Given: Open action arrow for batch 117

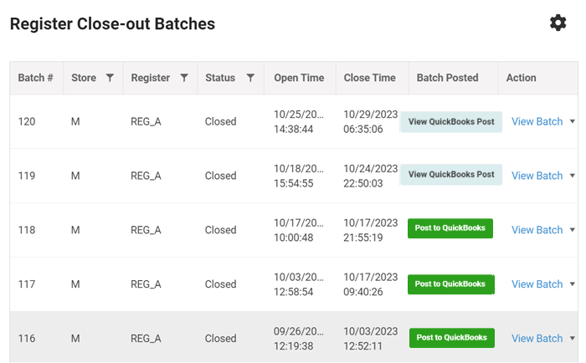Looking at the screenshot, I should (572, 284).
